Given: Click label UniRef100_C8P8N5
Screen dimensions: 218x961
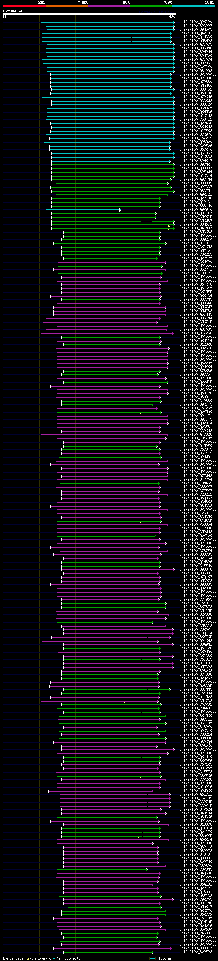Looking at the screenshot, I should pos(196,869).
